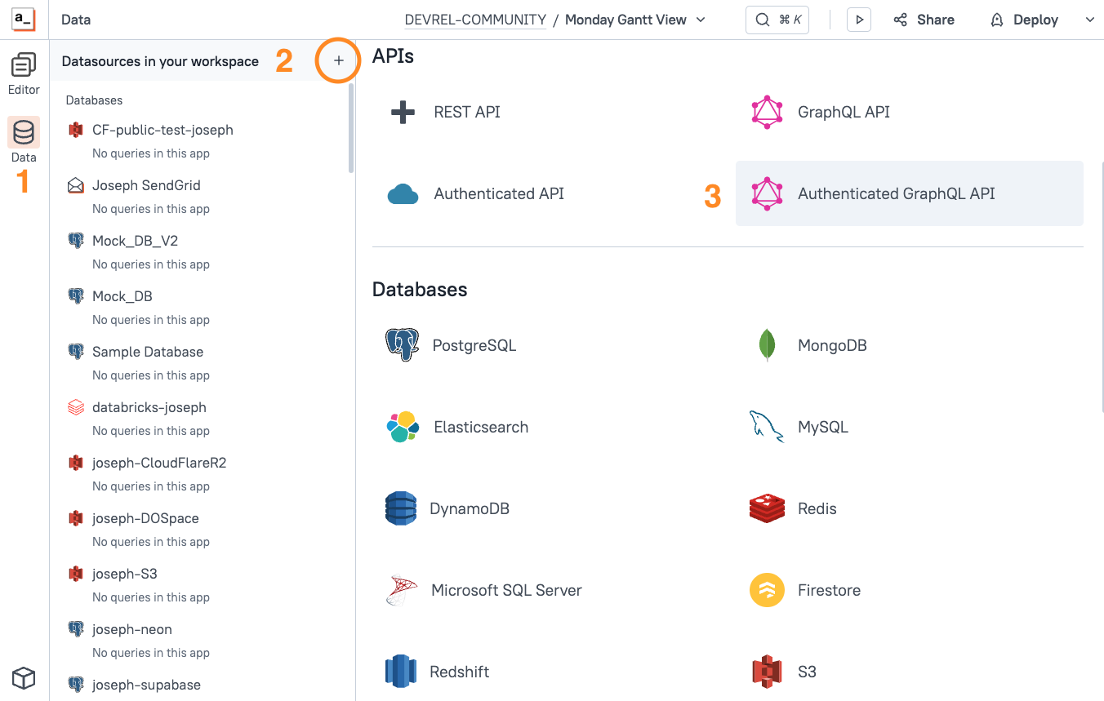This screenshot has height=701, width=1104.
Task: Click the Share button
Action: (924, 19)
